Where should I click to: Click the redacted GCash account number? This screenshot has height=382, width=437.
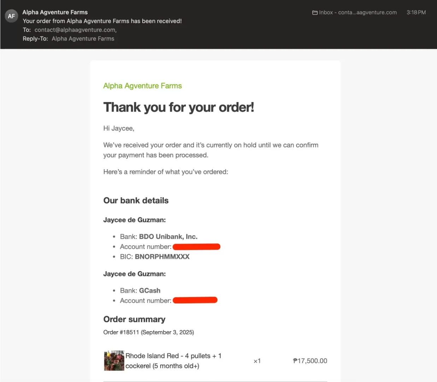[195, 300]
